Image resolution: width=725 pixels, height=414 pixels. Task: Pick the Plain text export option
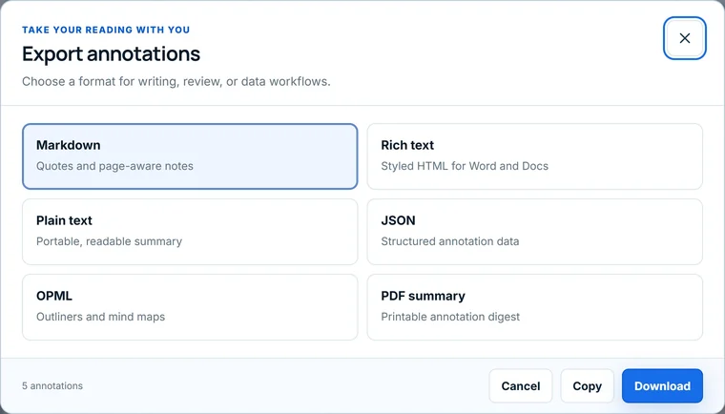190,232
